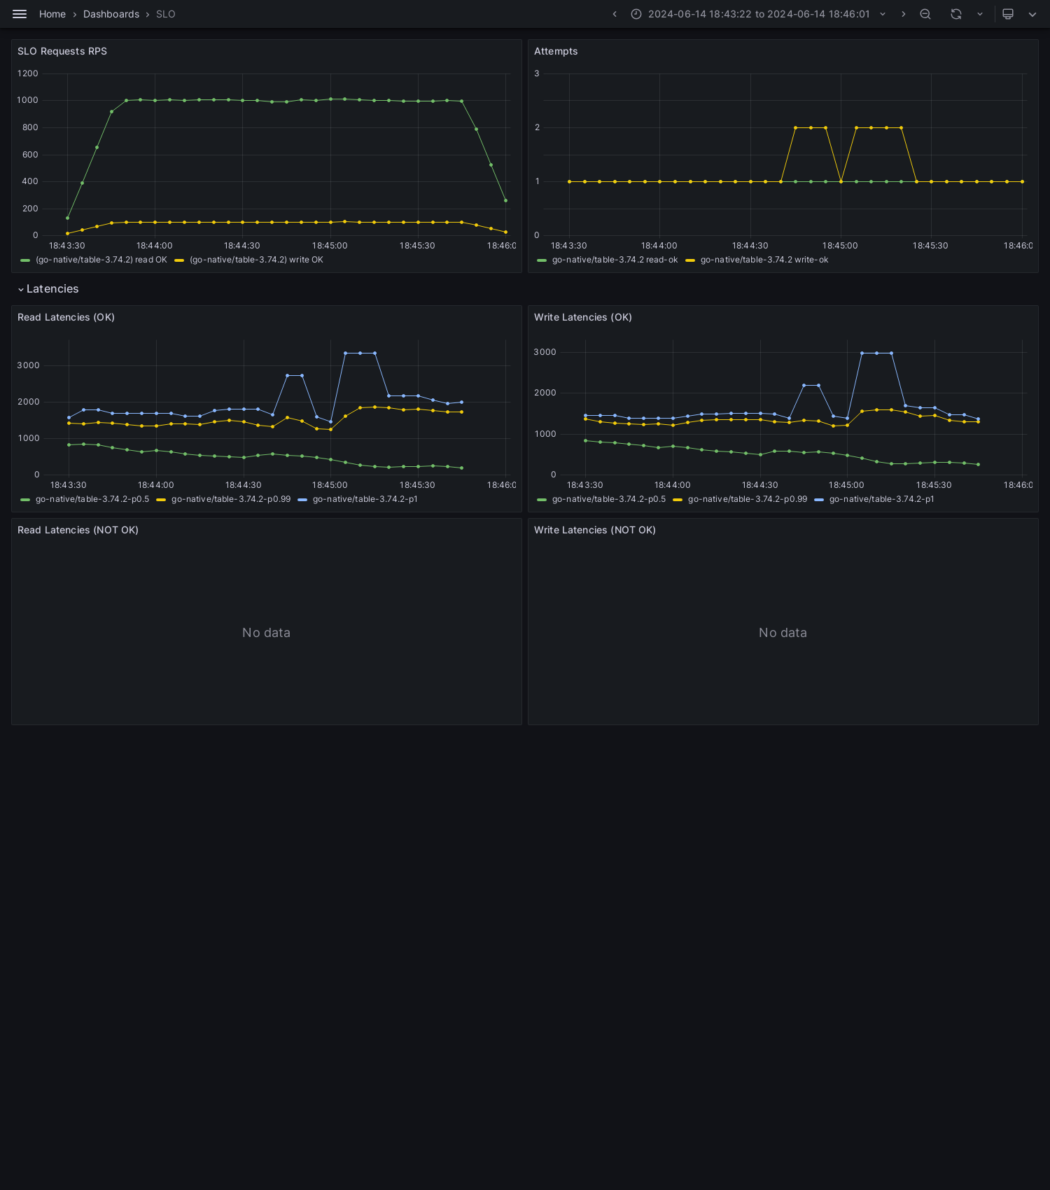Click 1200 y-axis label in RPS chart
This screenshot has width=1050, height=1190.
click(28, 73)
